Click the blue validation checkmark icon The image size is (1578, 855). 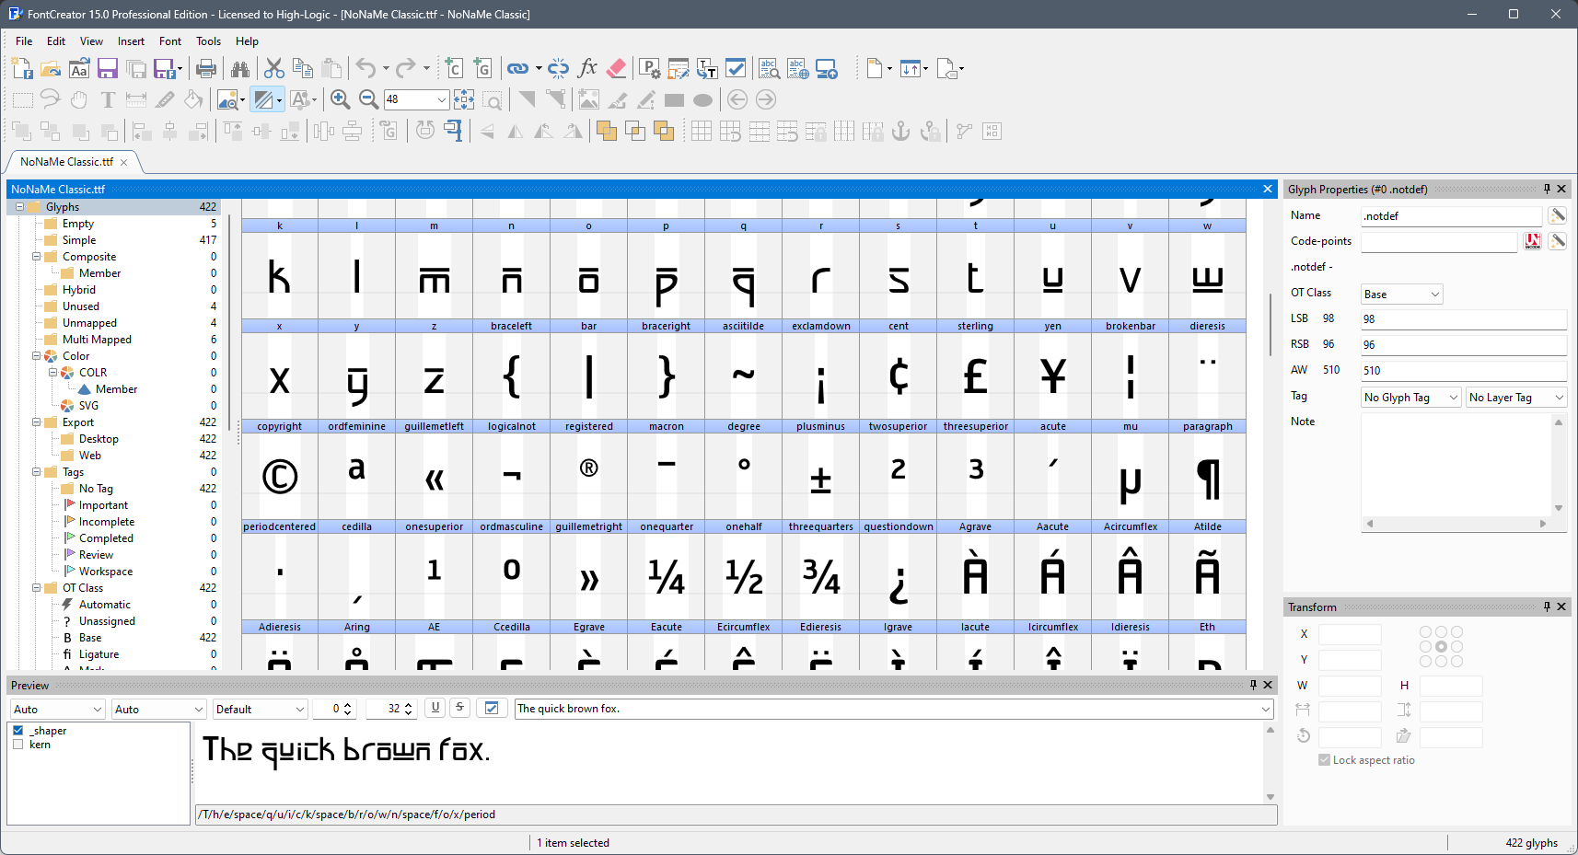click(736, 68)
